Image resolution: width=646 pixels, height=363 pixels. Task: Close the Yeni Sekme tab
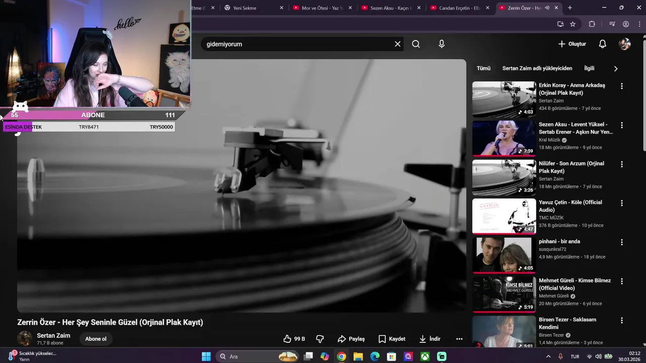click(281, 8)
